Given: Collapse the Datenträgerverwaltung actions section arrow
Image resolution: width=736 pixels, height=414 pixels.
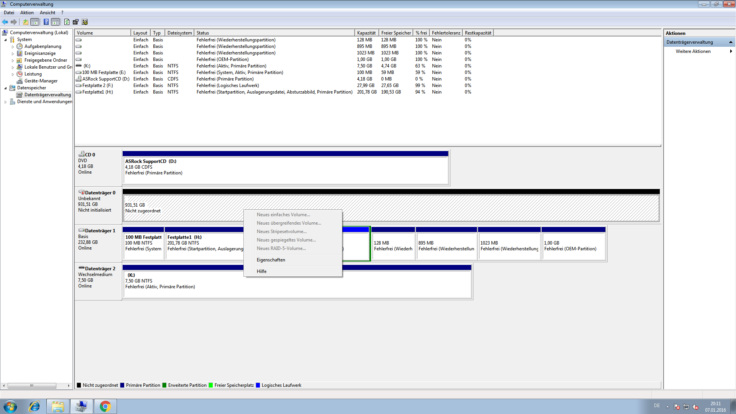Looking at the screenshot, I should click(x=731, y=42).
